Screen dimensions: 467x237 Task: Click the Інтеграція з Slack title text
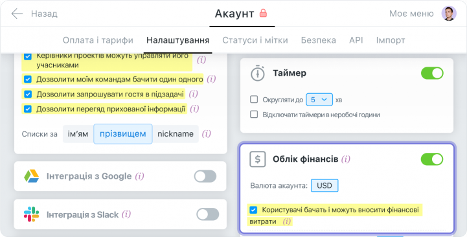pos(82,214)
